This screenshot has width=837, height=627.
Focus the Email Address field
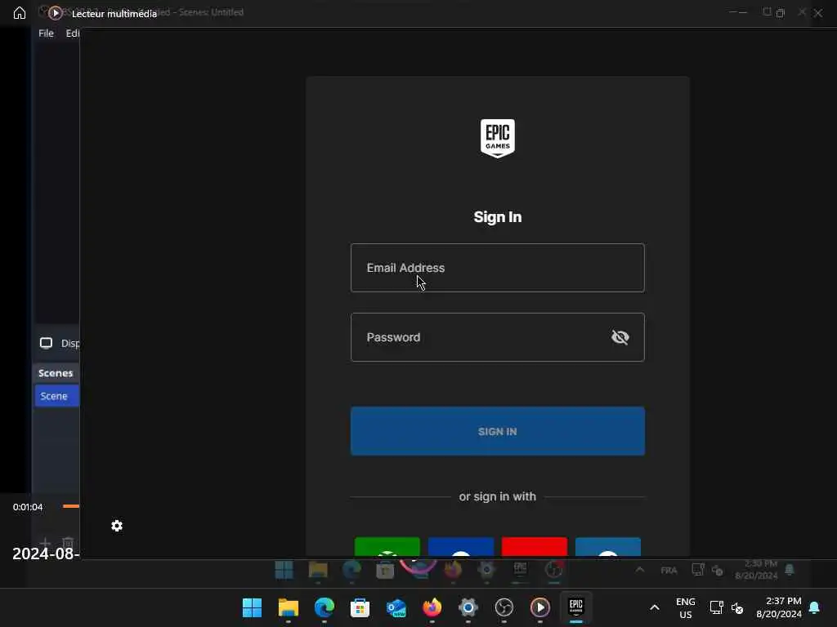pos(498,268)
